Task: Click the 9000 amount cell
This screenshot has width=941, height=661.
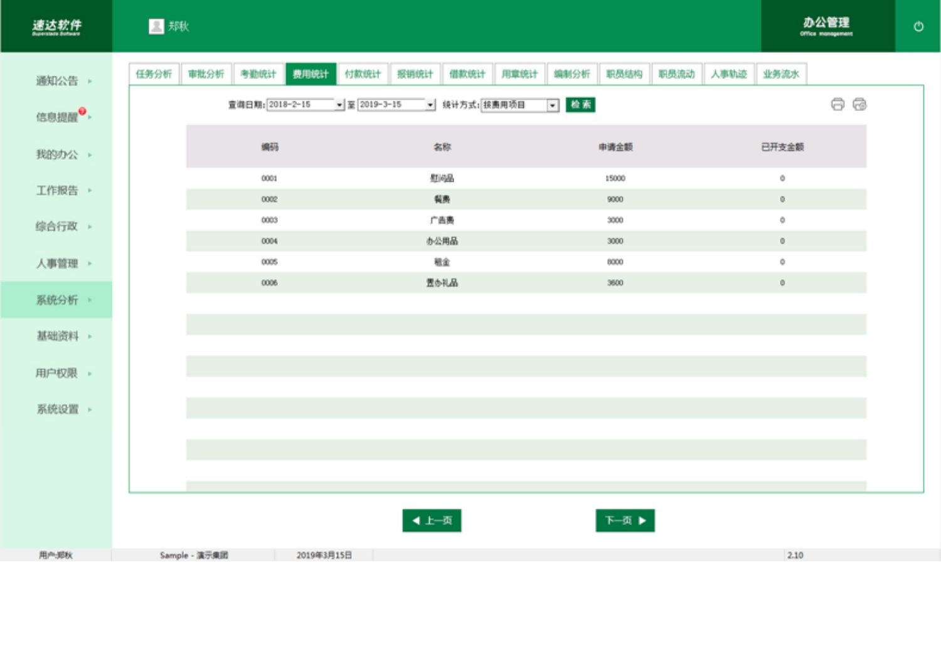Action: (x=615, y=199)
